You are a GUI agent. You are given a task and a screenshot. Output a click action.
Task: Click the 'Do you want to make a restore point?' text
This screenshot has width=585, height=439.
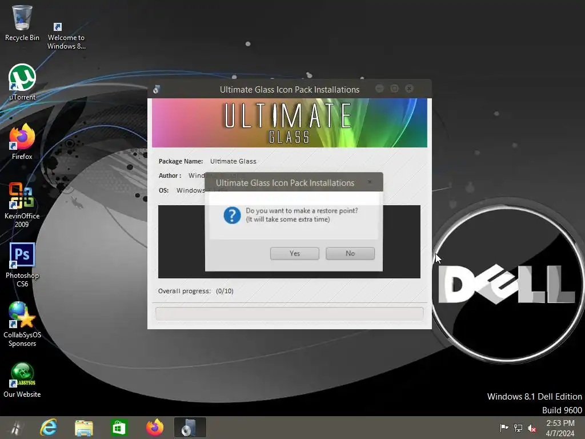click(x=302, y=210)
